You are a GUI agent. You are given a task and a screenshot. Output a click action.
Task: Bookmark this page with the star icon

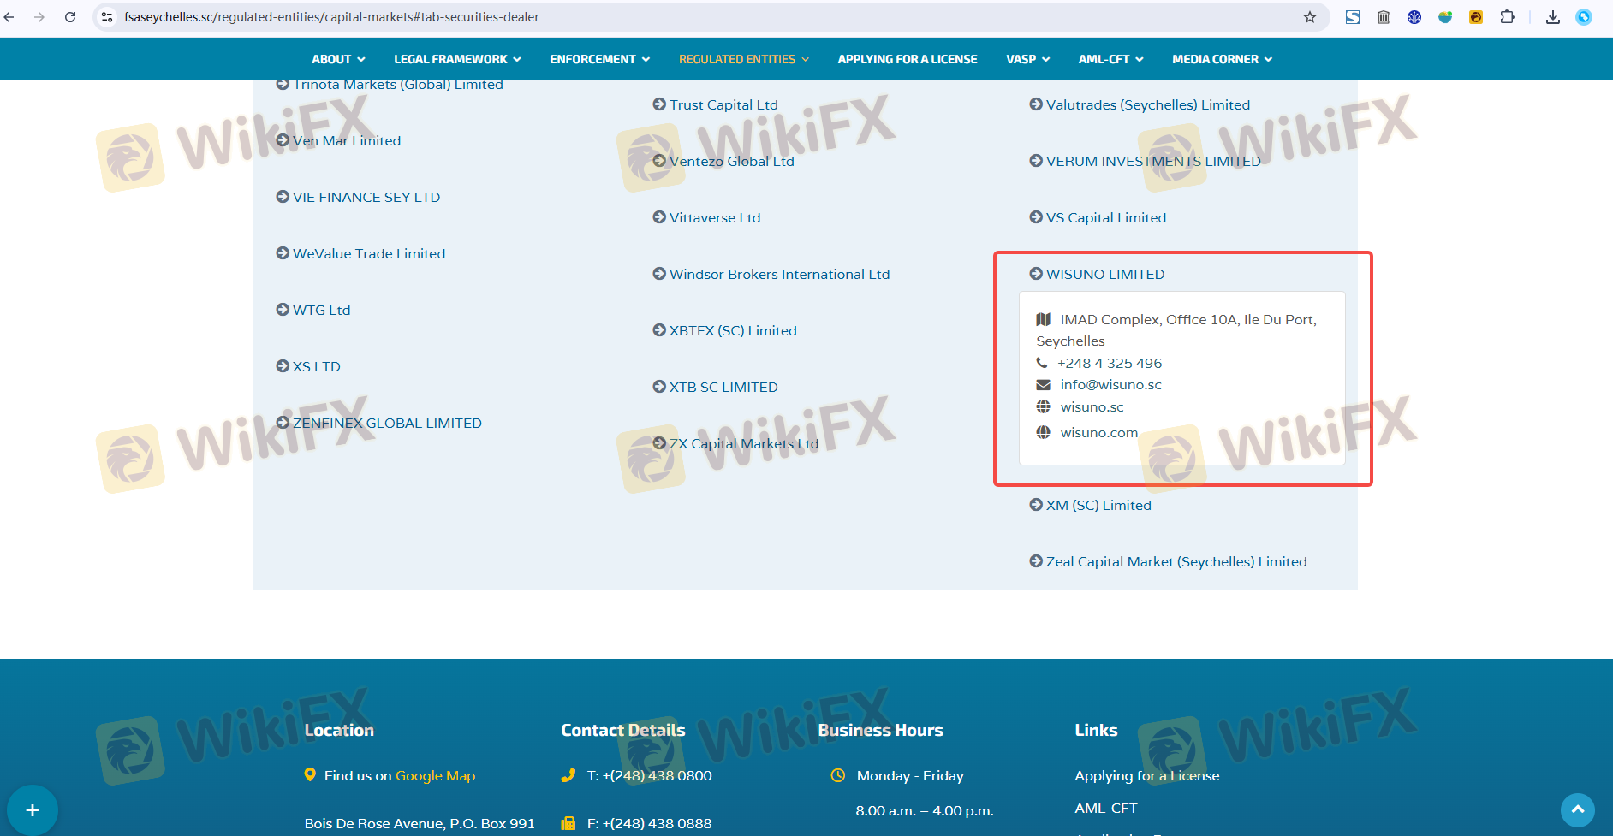point(1309,17)
